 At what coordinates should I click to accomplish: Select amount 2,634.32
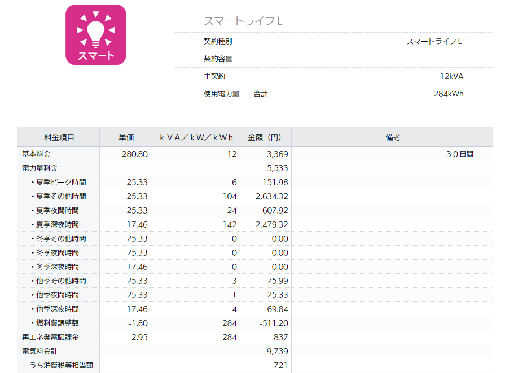point(272,197)
